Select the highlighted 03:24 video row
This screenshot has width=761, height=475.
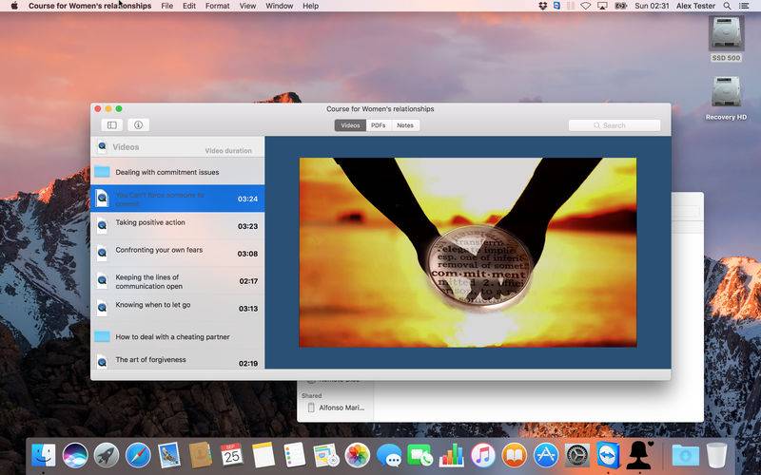pos(178,199)
